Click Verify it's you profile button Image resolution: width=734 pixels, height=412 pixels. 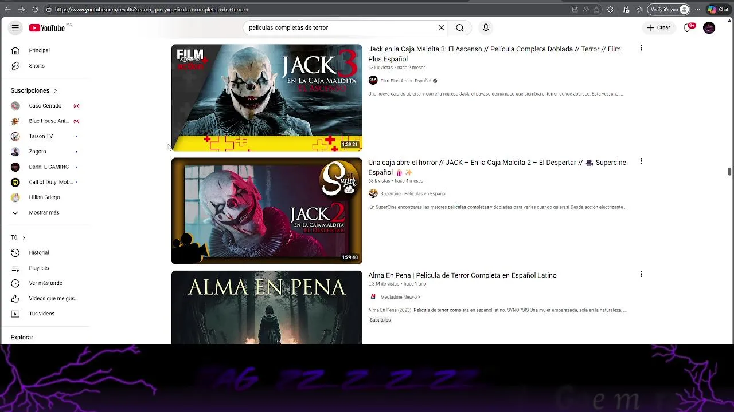point(669,10)
